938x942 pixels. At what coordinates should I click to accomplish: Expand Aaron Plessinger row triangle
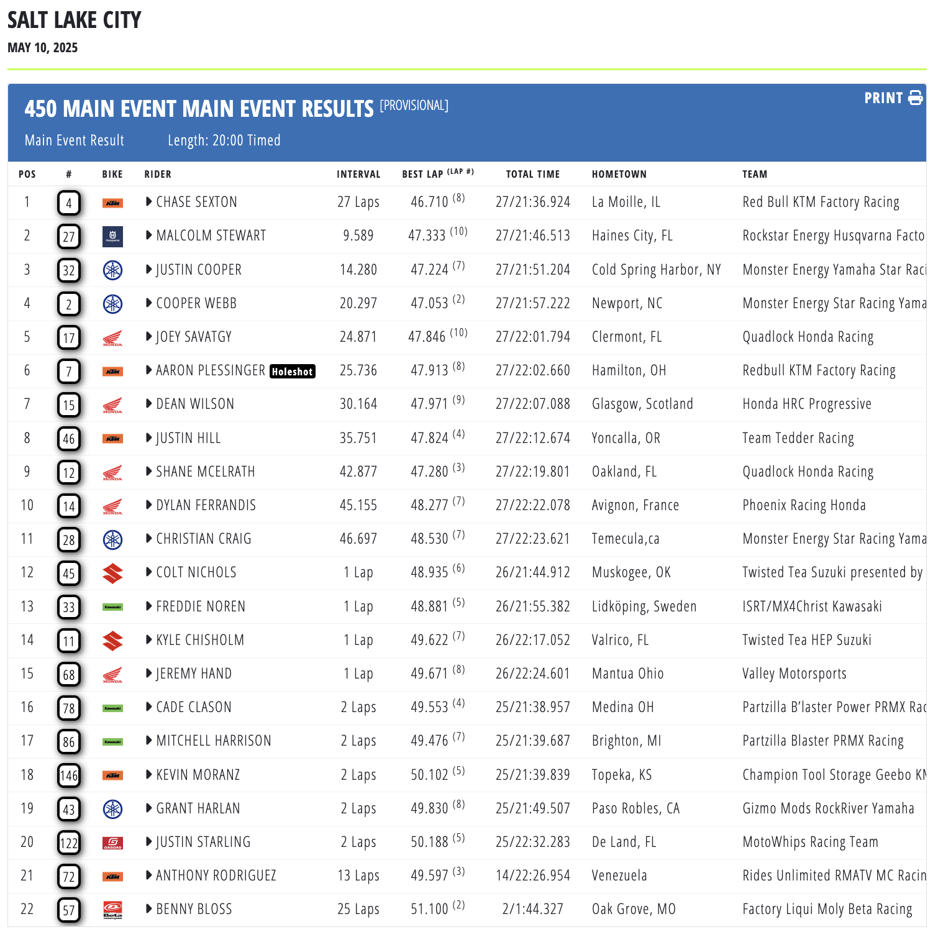point(149,370)
